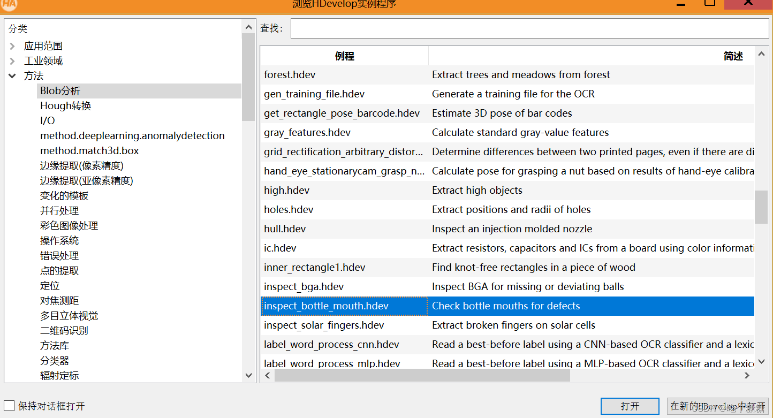The width and height of the screenshot is (773, 418).
Task: Select 边缘提取(亚像素精度) tree item
Action: 87,181
